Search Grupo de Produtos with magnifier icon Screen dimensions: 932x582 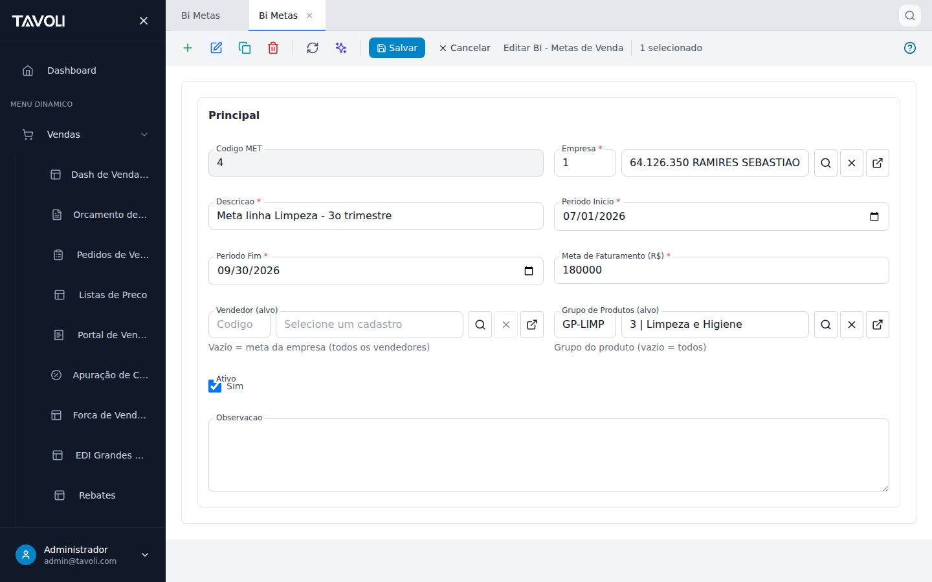click(x=826, y=325)
